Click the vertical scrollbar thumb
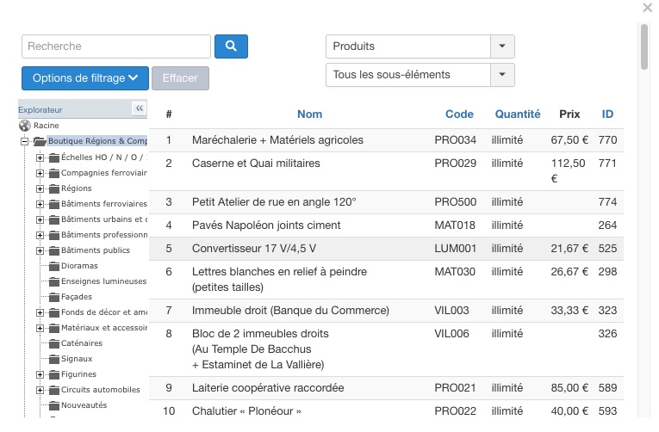659x432 pixels. [x=644, y=47]
